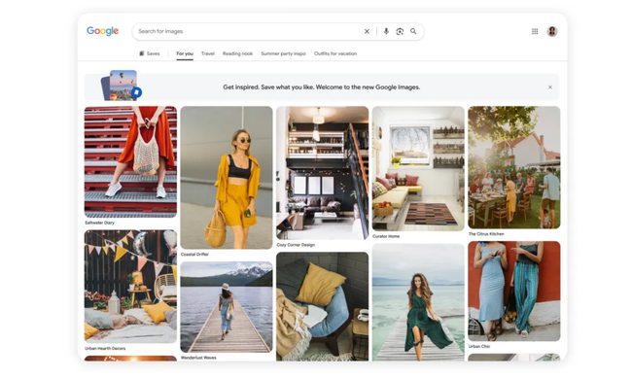Open the Coastal Drifter yellow outfit image
Image resolution: width=632 pixels, height=379 pixels.
tap(227, 178)
